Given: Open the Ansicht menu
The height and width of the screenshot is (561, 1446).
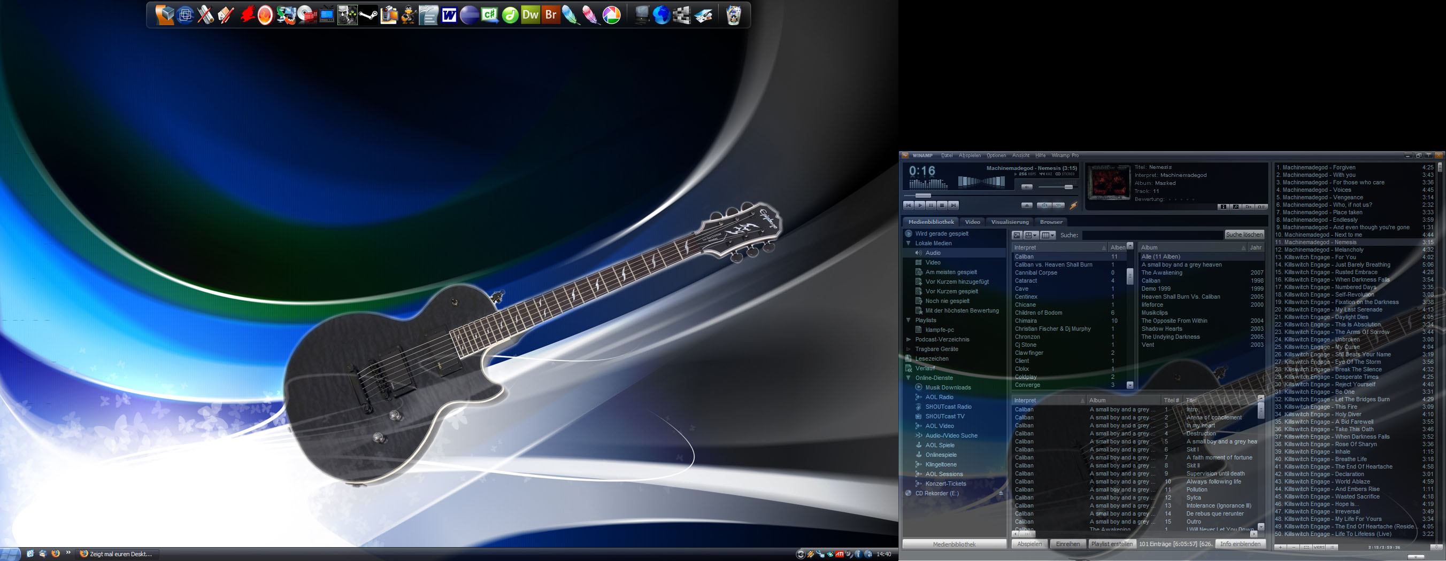Looking at the screenshot, I should (x=1021, y=155).
